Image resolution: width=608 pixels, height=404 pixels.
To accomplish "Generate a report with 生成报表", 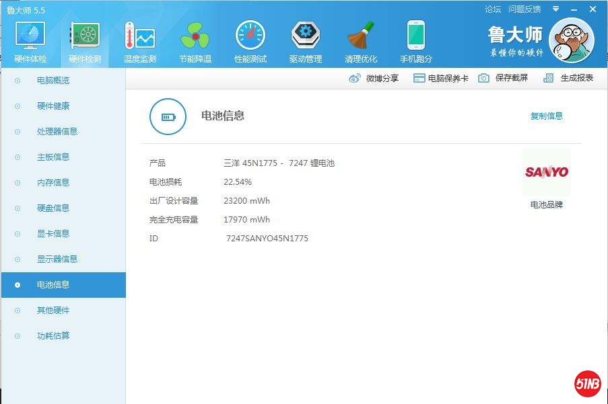I will [x=569, y=78].
